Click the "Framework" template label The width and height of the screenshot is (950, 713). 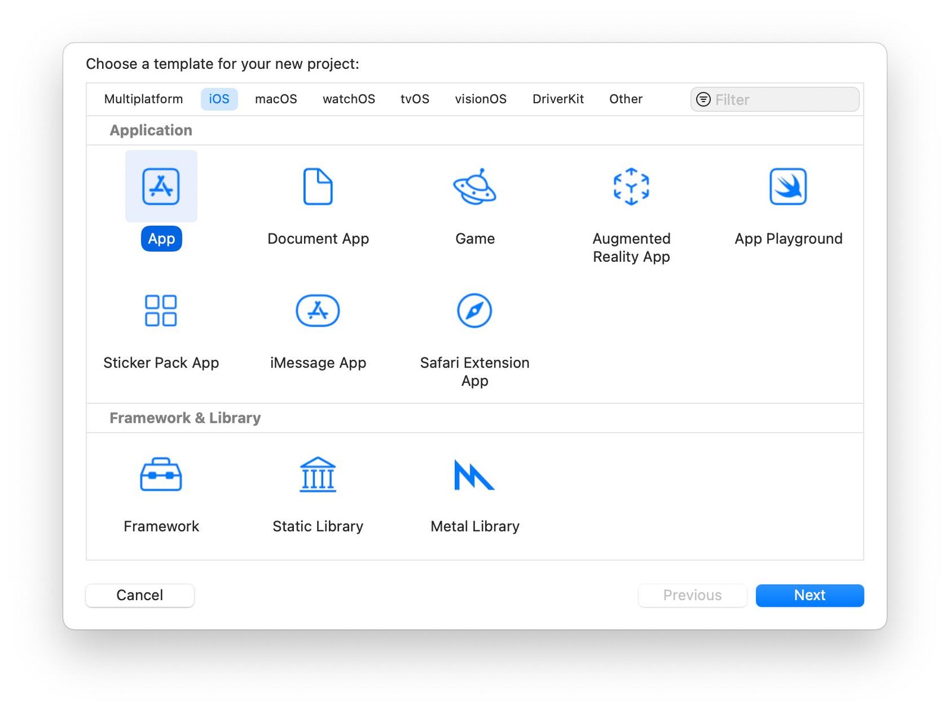pos(161,527)
